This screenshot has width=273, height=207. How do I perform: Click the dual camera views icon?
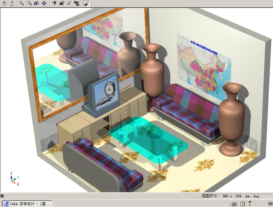77,3
